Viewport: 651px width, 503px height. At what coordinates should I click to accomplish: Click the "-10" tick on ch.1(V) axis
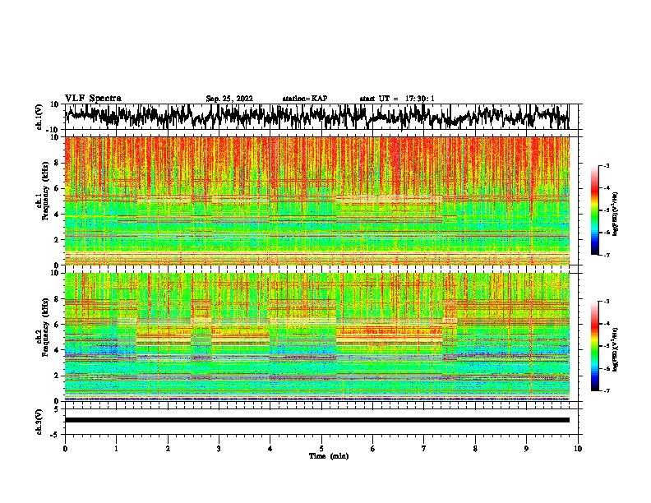[53, 130]
